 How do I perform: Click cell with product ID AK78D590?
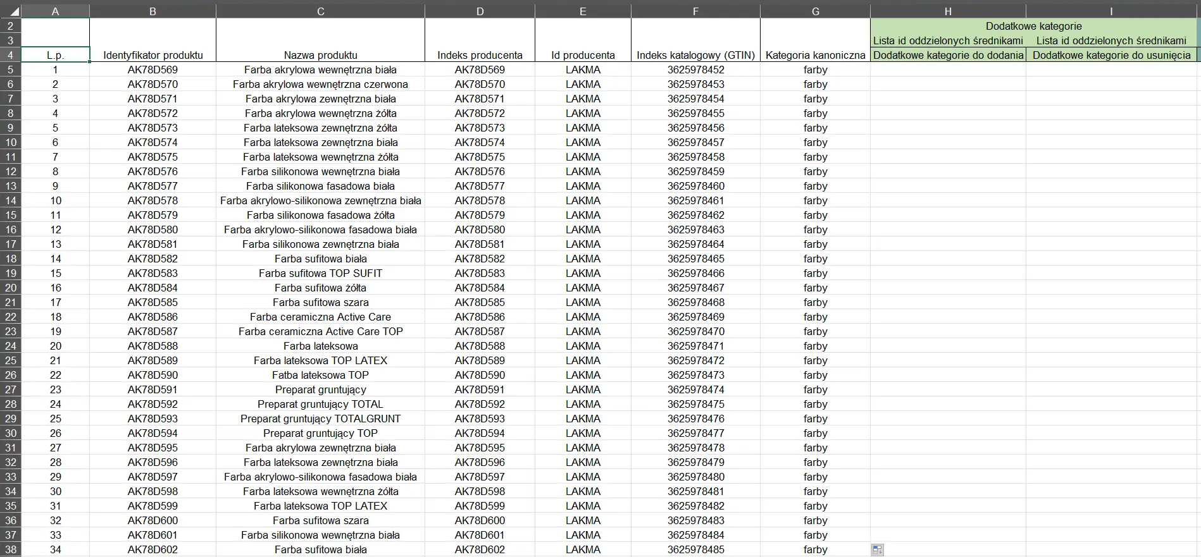point(152,375)
